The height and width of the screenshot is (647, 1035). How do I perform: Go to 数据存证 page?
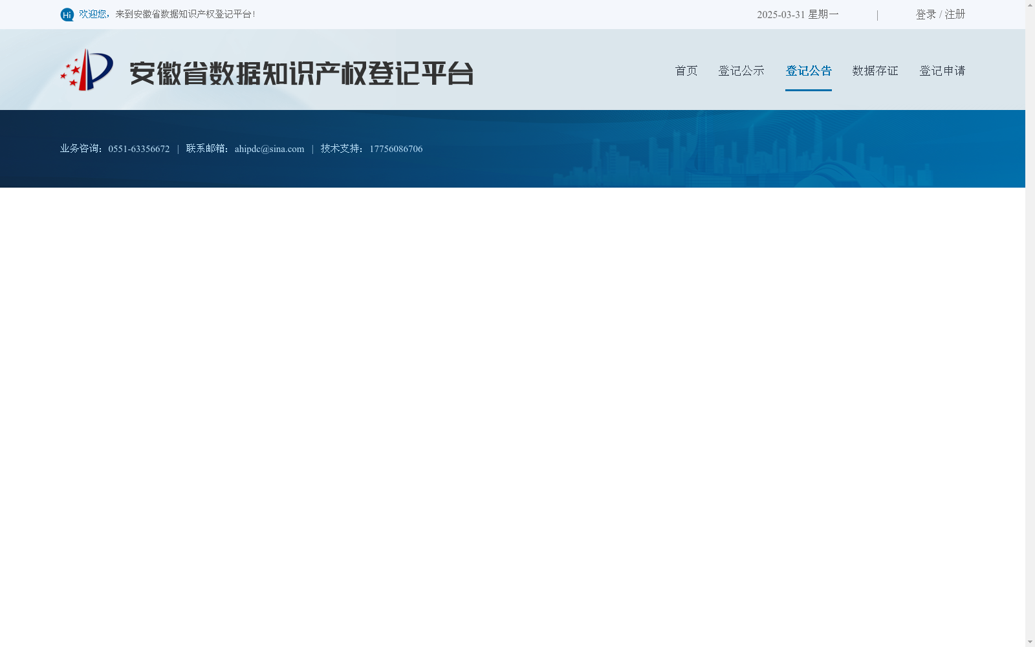point(875,71)
